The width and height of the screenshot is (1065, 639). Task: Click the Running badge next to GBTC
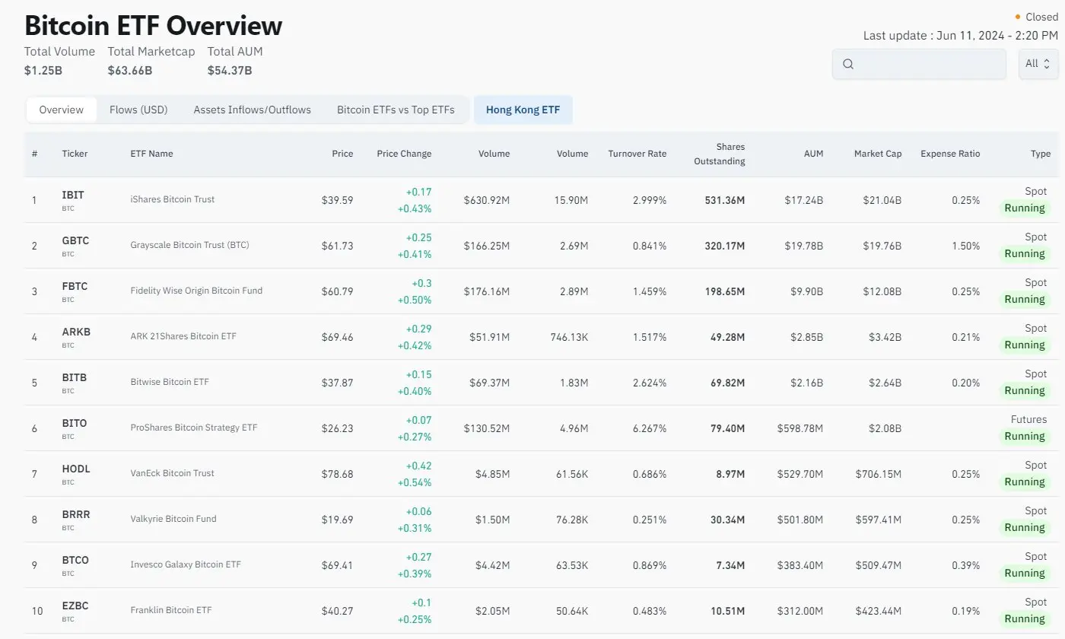click(1025, 253)
